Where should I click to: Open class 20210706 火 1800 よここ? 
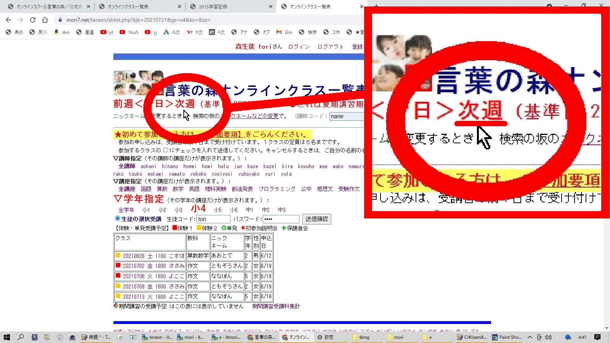pos(154,276)
